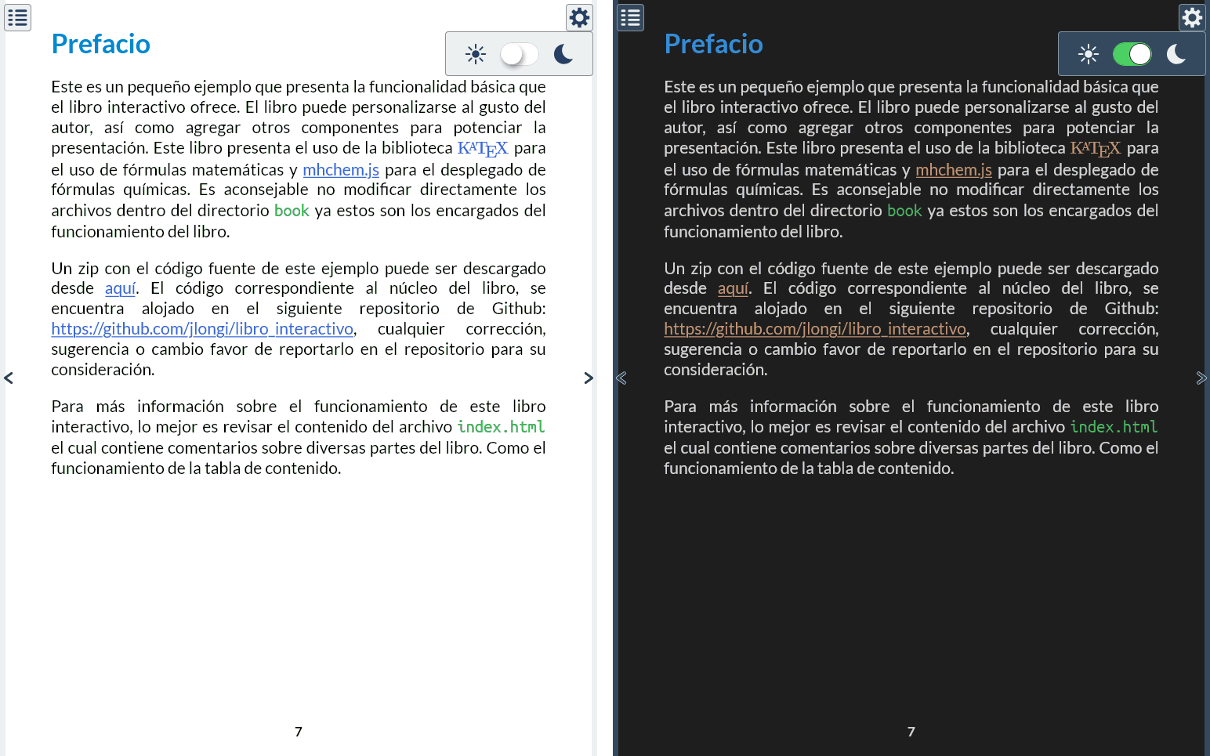
Task: Open mhchem.js link in light page
Action: pos(341,170)
